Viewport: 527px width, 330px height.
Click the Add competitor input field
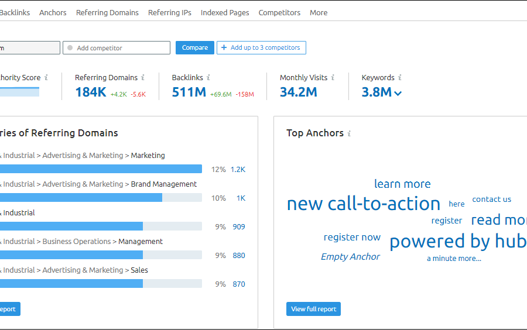pos(117,48)
